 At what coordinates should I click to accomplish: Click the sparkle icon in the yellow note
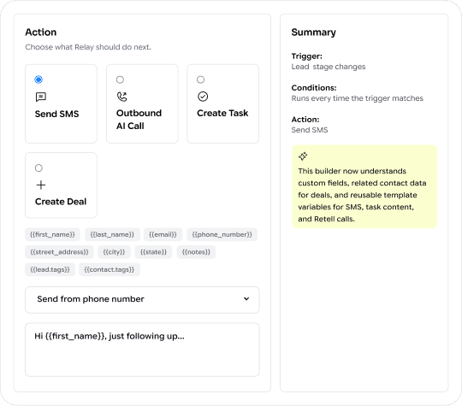[303, 156]
